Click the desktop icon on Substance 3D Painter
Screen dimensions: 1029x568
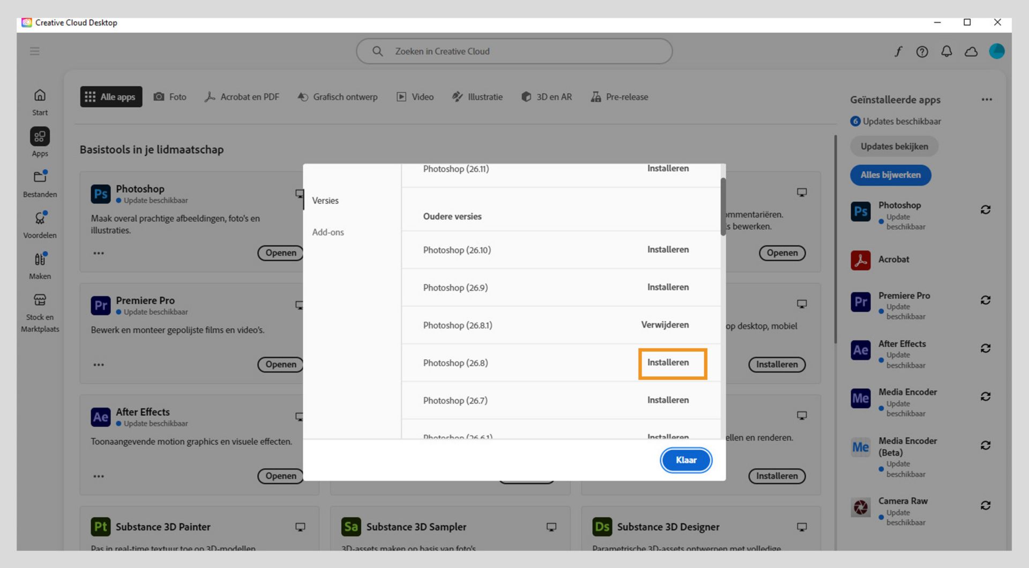(x=300, y=527)
